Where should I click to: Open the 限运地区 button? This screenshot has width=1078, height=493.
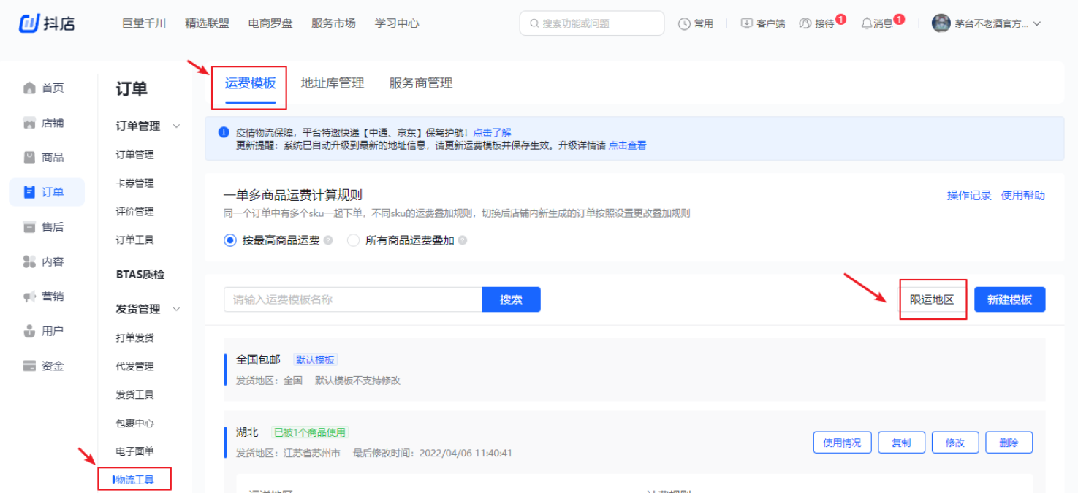932,299
